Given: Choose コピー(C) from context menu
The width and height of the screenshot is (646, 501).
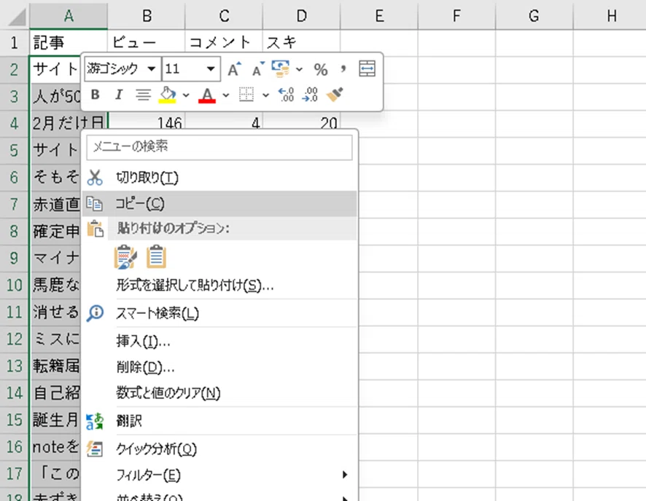Looking at the screenshot, I should coord(219,204).
